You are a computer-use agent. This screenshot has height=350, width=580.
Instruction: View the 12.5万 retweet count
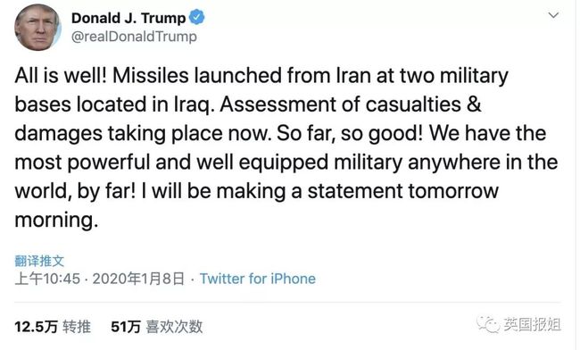36,327
